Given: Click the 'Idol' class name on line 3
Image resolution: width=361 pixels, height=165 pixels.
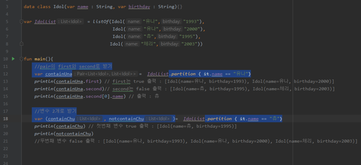Looking at the screenshot, I should (x=59, y=7).
